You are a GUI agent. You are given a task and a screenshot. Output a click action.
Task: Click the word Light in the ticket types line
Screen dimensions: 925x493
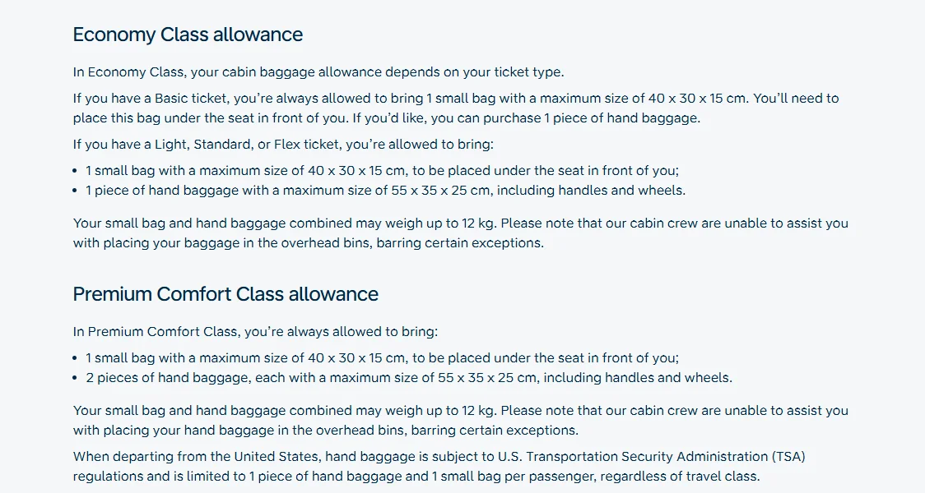(x=170, y=145)
